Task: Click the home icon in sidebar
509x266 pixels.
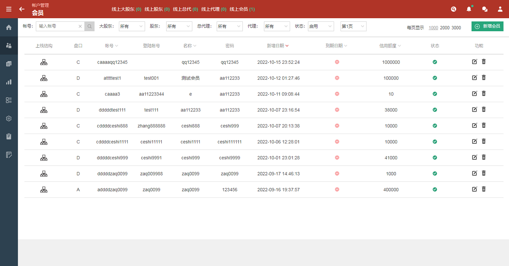Action: pos(9,27)
